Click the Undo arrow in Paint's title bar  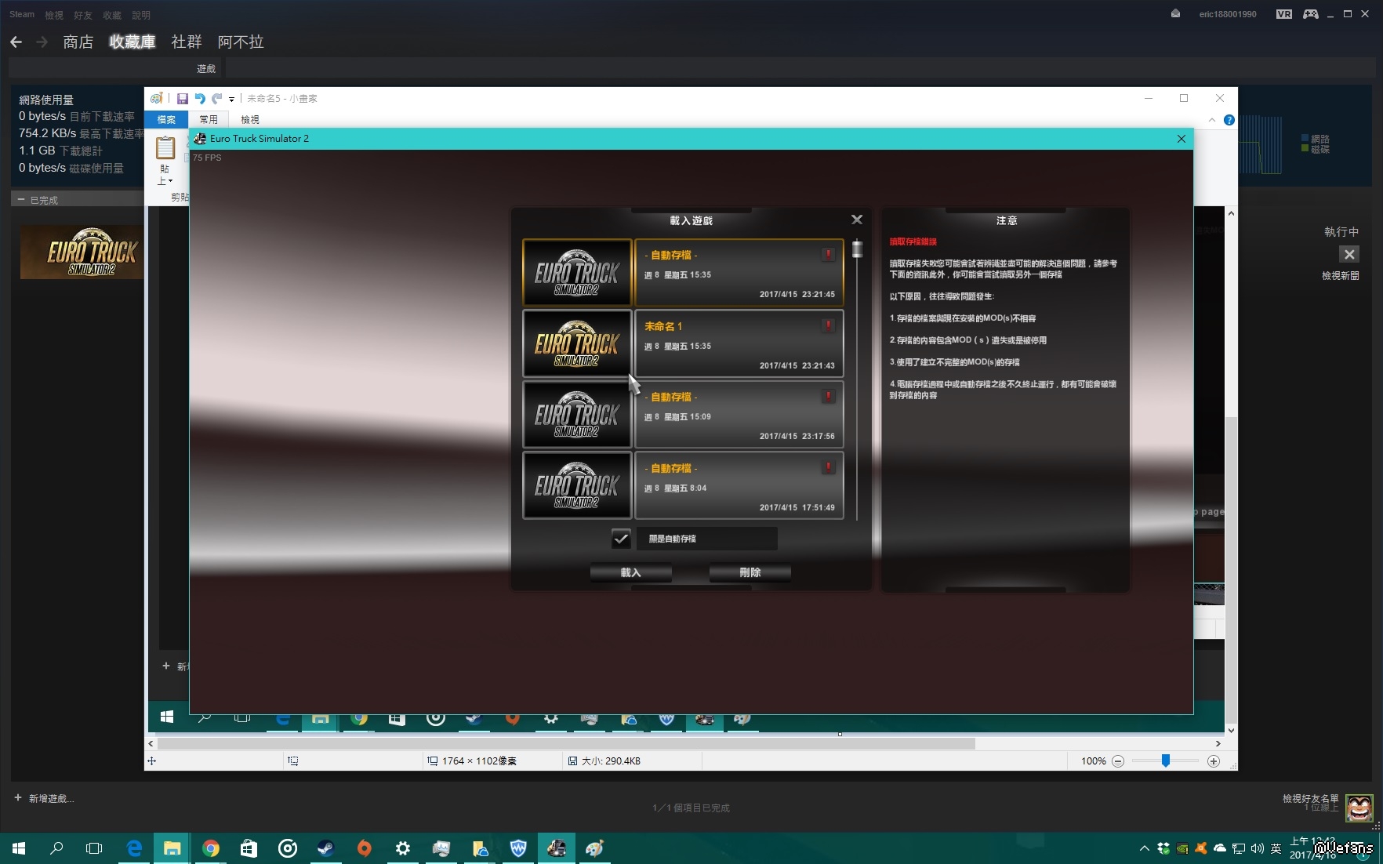click(199, 99)
